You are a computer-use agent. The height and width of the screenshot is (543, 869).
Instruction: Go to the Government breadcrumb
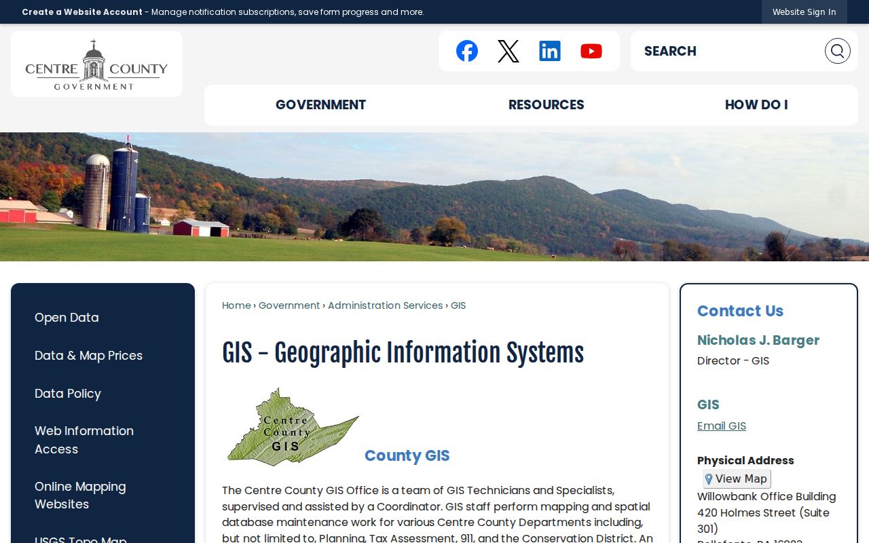click(289, 305)
